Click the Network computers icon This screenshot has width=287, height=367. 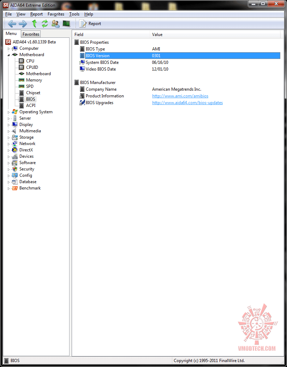click(x=15, y=144)
